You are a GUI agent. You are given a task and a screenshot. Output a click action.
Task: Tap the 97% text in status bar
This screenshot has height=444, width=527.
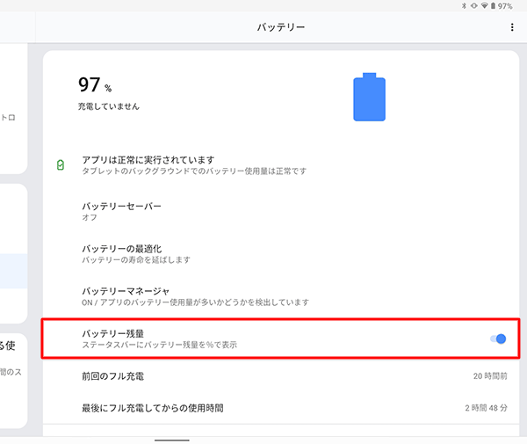[505, 6]
